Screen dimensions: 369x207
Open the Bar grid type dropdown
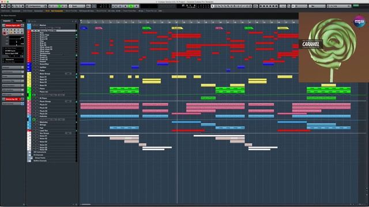pyautogui.click(x=317, y=6)
